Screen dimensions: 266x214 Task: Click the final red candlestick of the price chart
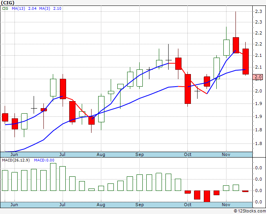coord(246,62)
